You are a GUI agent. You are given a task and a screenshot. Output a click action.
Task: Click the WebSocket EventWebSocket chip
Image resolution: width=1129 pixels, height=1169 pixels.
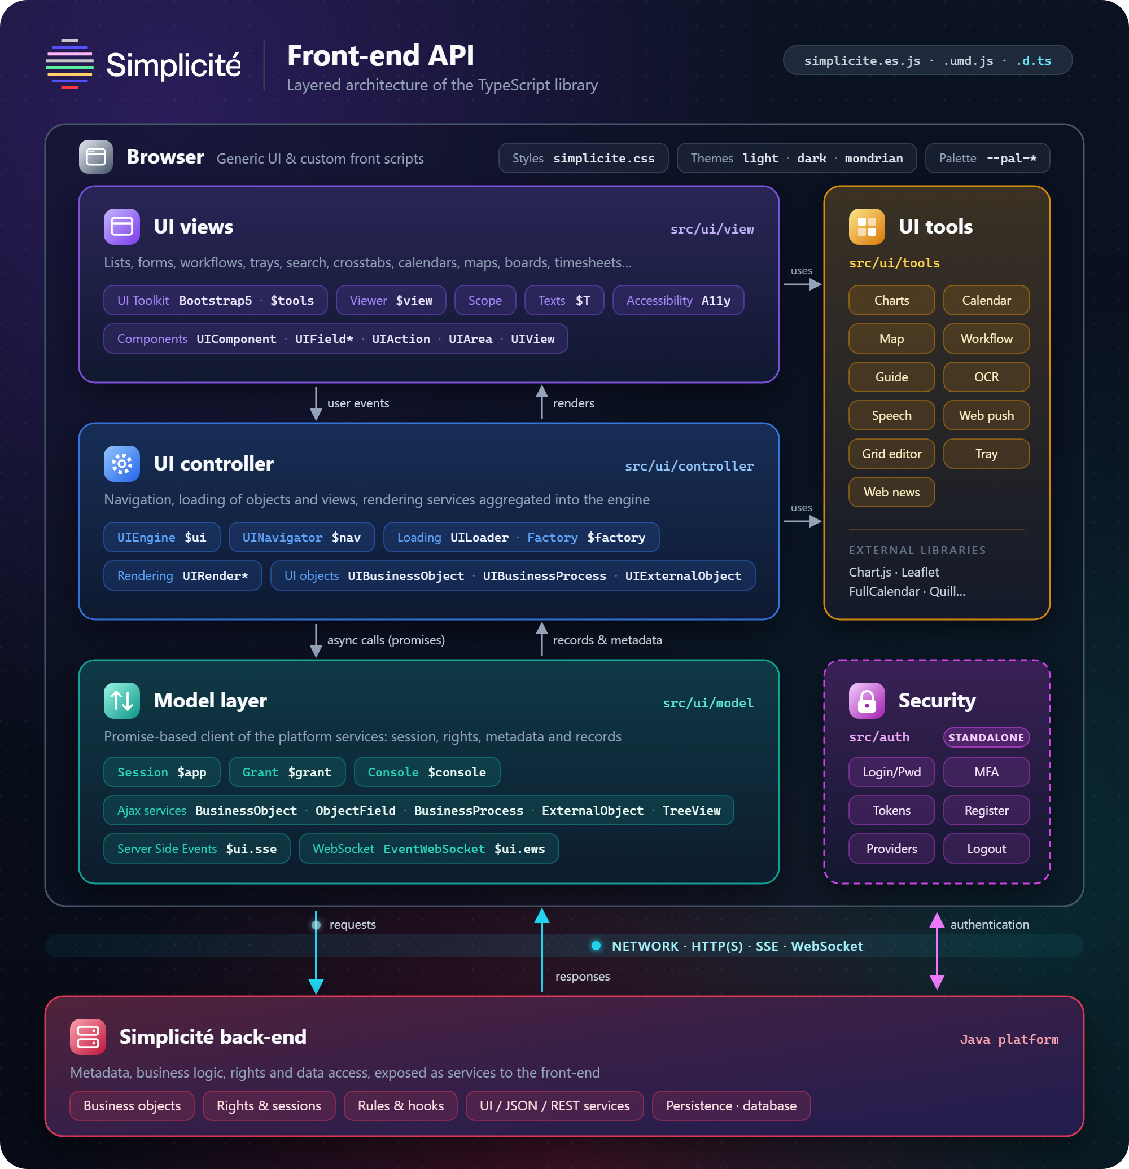(428, 848)
